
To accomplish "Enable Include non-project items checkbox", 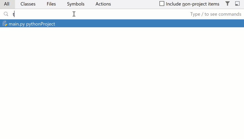I will 162,4.
